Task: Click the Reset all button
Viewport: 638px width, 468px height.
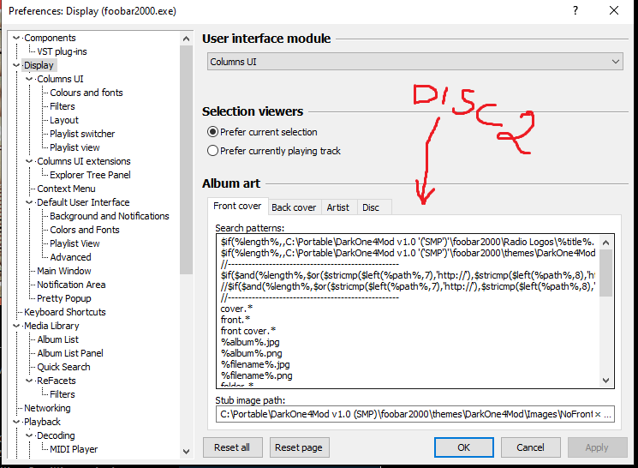Action: point(232,447)
